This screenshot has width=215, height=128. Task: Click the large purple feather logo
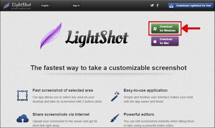[51, 36]
